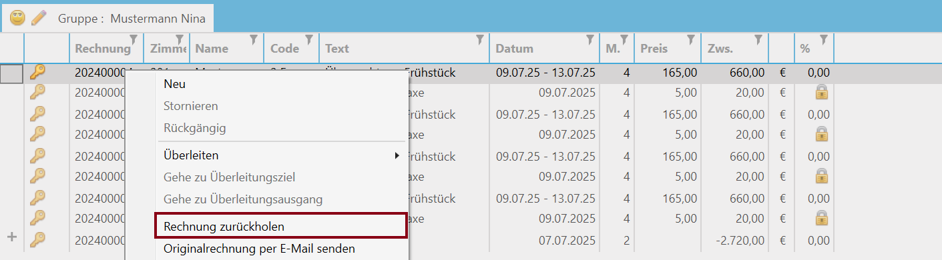Click the pencil edit icon in the tab
Viewport: 942px width, 260px height.
point(39,18)
